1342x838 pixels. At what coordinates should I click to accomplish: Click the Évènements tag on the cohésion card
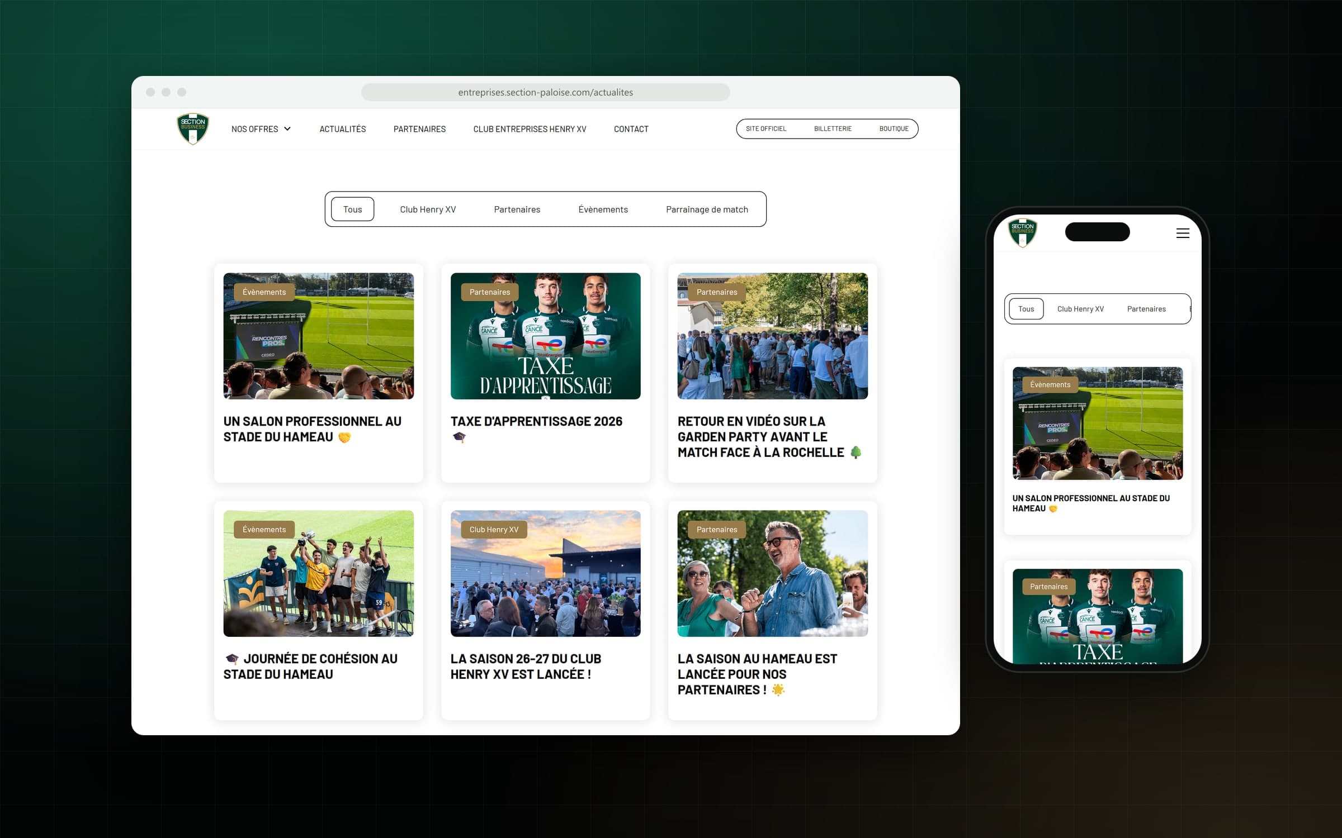(264, 529)
